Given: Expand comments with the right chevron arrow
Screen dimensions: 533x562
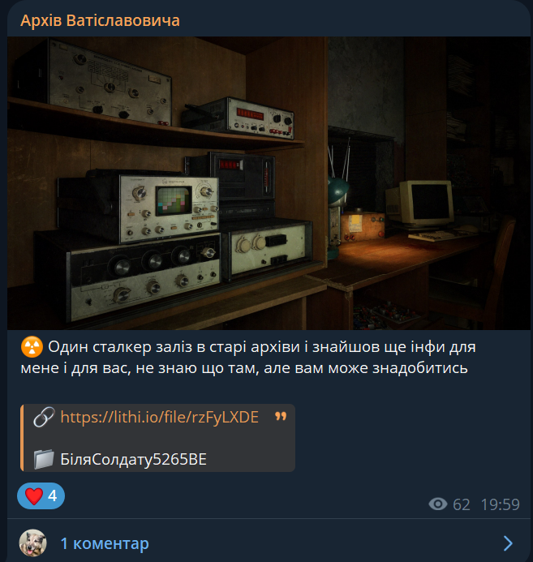Looking at the screenshot, I should [x=508, y=543].
